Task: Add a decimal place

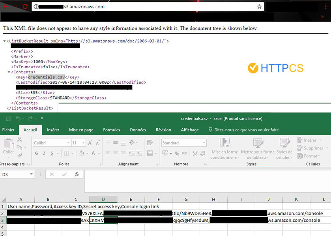Action: click(195, 154)
